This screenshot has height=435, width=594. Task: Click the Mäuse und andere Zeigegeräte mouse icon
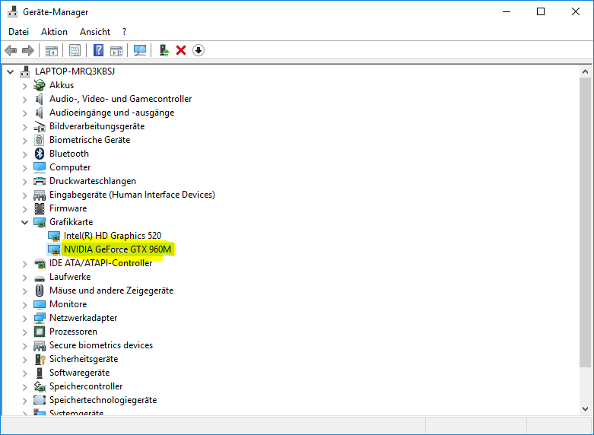point(40,291)
